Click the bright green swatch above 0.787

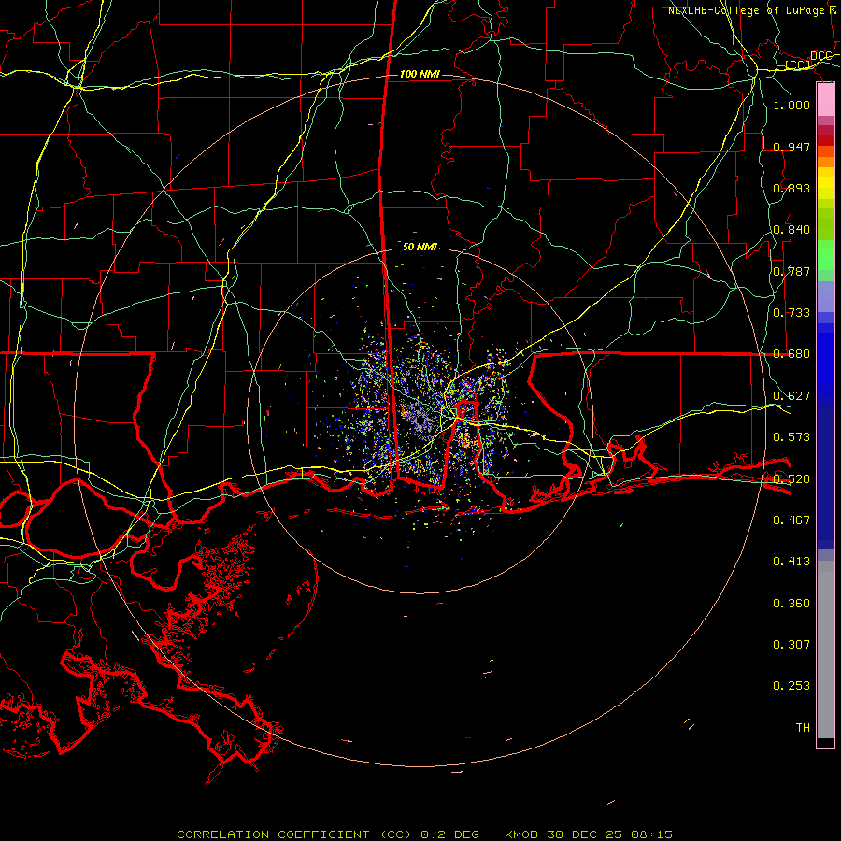[x=825, y=255]
